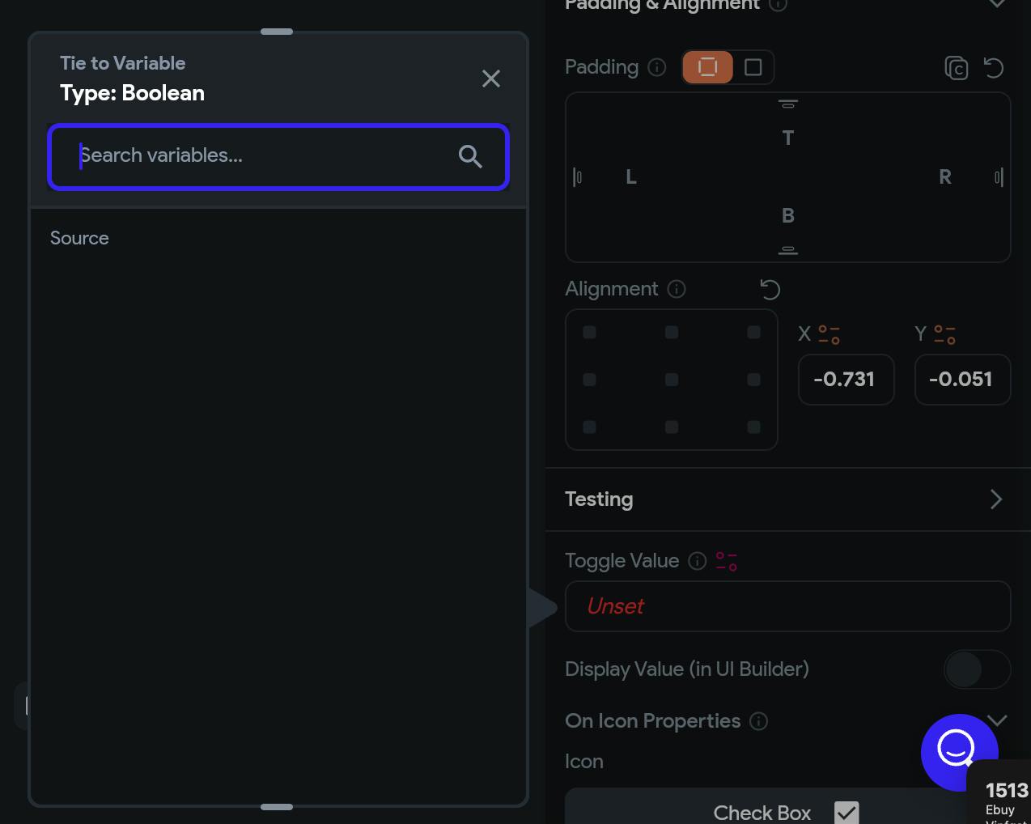This screenshot has width=1031, height=824.
Task: Open the chat support bubble
Action: (x=959, y=752)
